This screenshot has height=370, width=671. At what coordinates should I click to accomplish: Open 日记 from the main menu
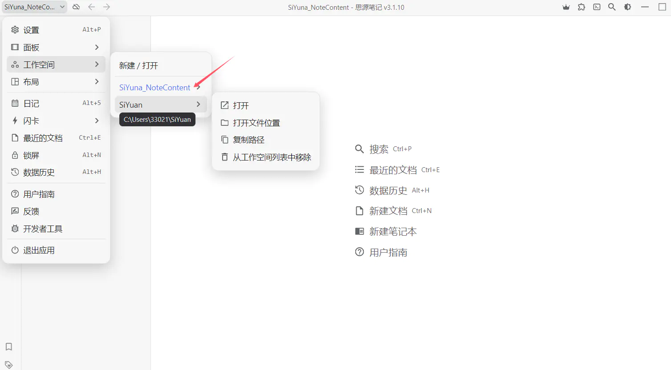56,103
